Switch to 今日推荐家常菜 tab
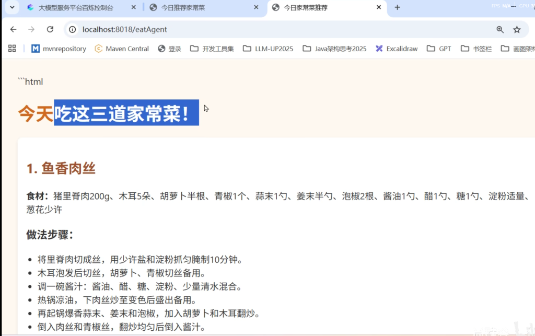This screenshot has width=535, height=336. click(x=197, y=7)
